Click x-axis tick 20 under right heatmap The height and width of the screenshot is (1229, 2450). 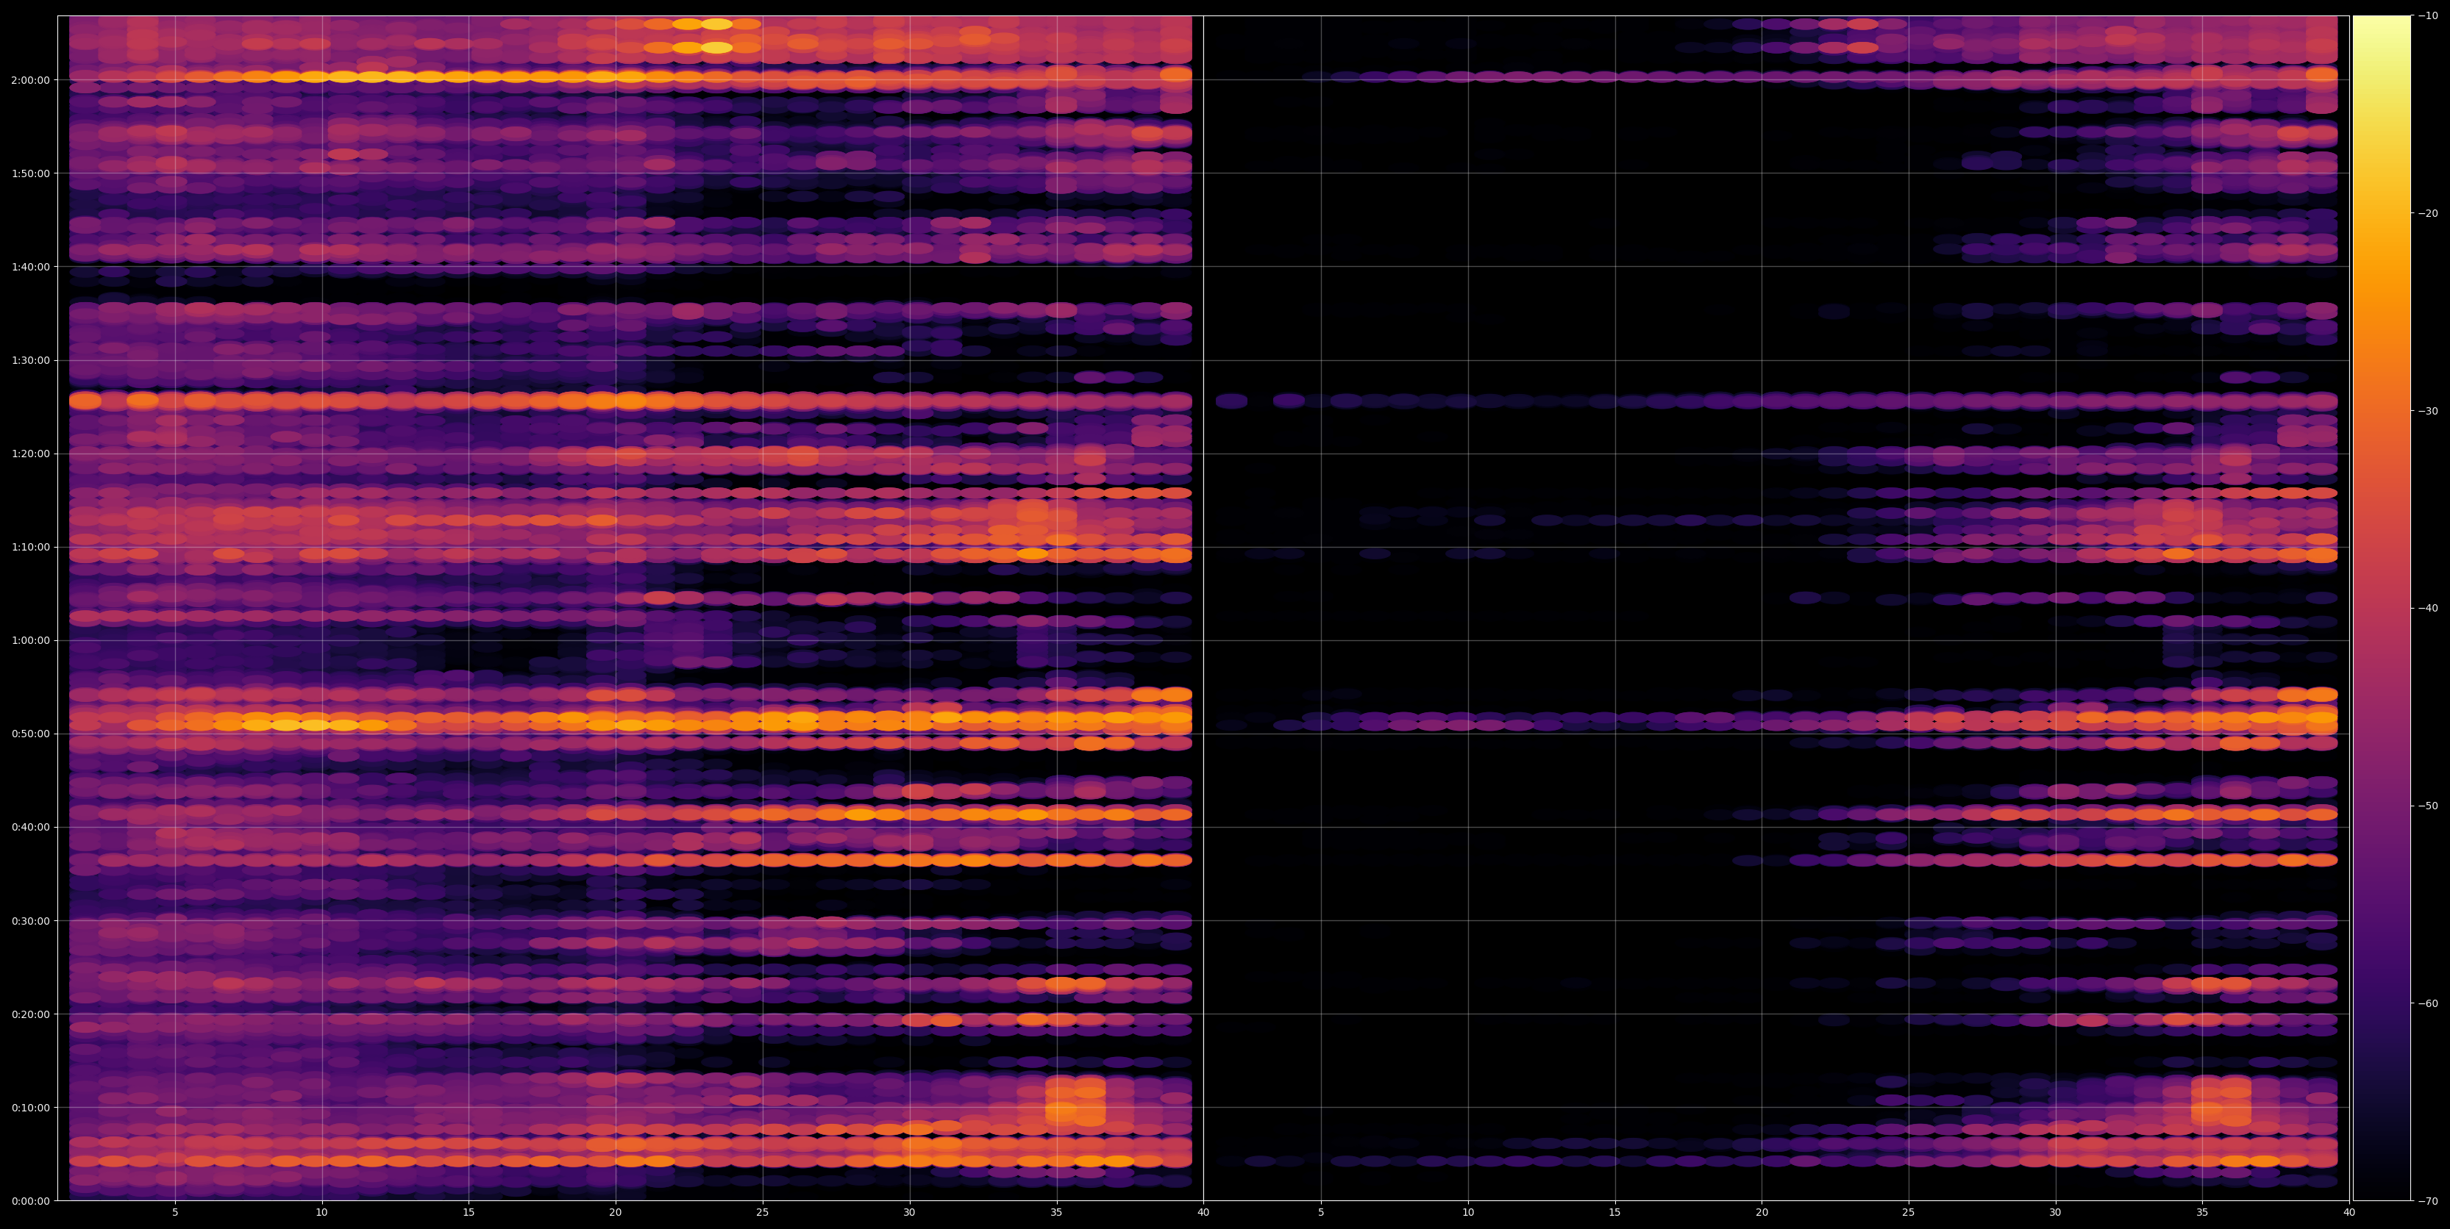[x=1762, y=1213]
